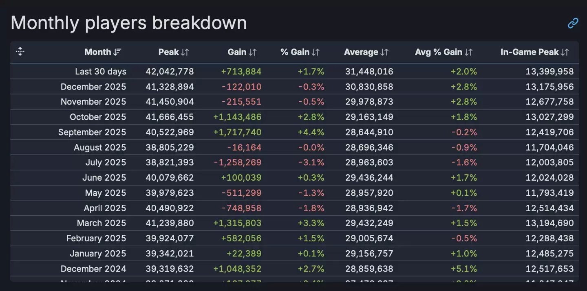Select the December 2025 month cell
Viewport: 587px width, 291px height.
coord(93,87)
